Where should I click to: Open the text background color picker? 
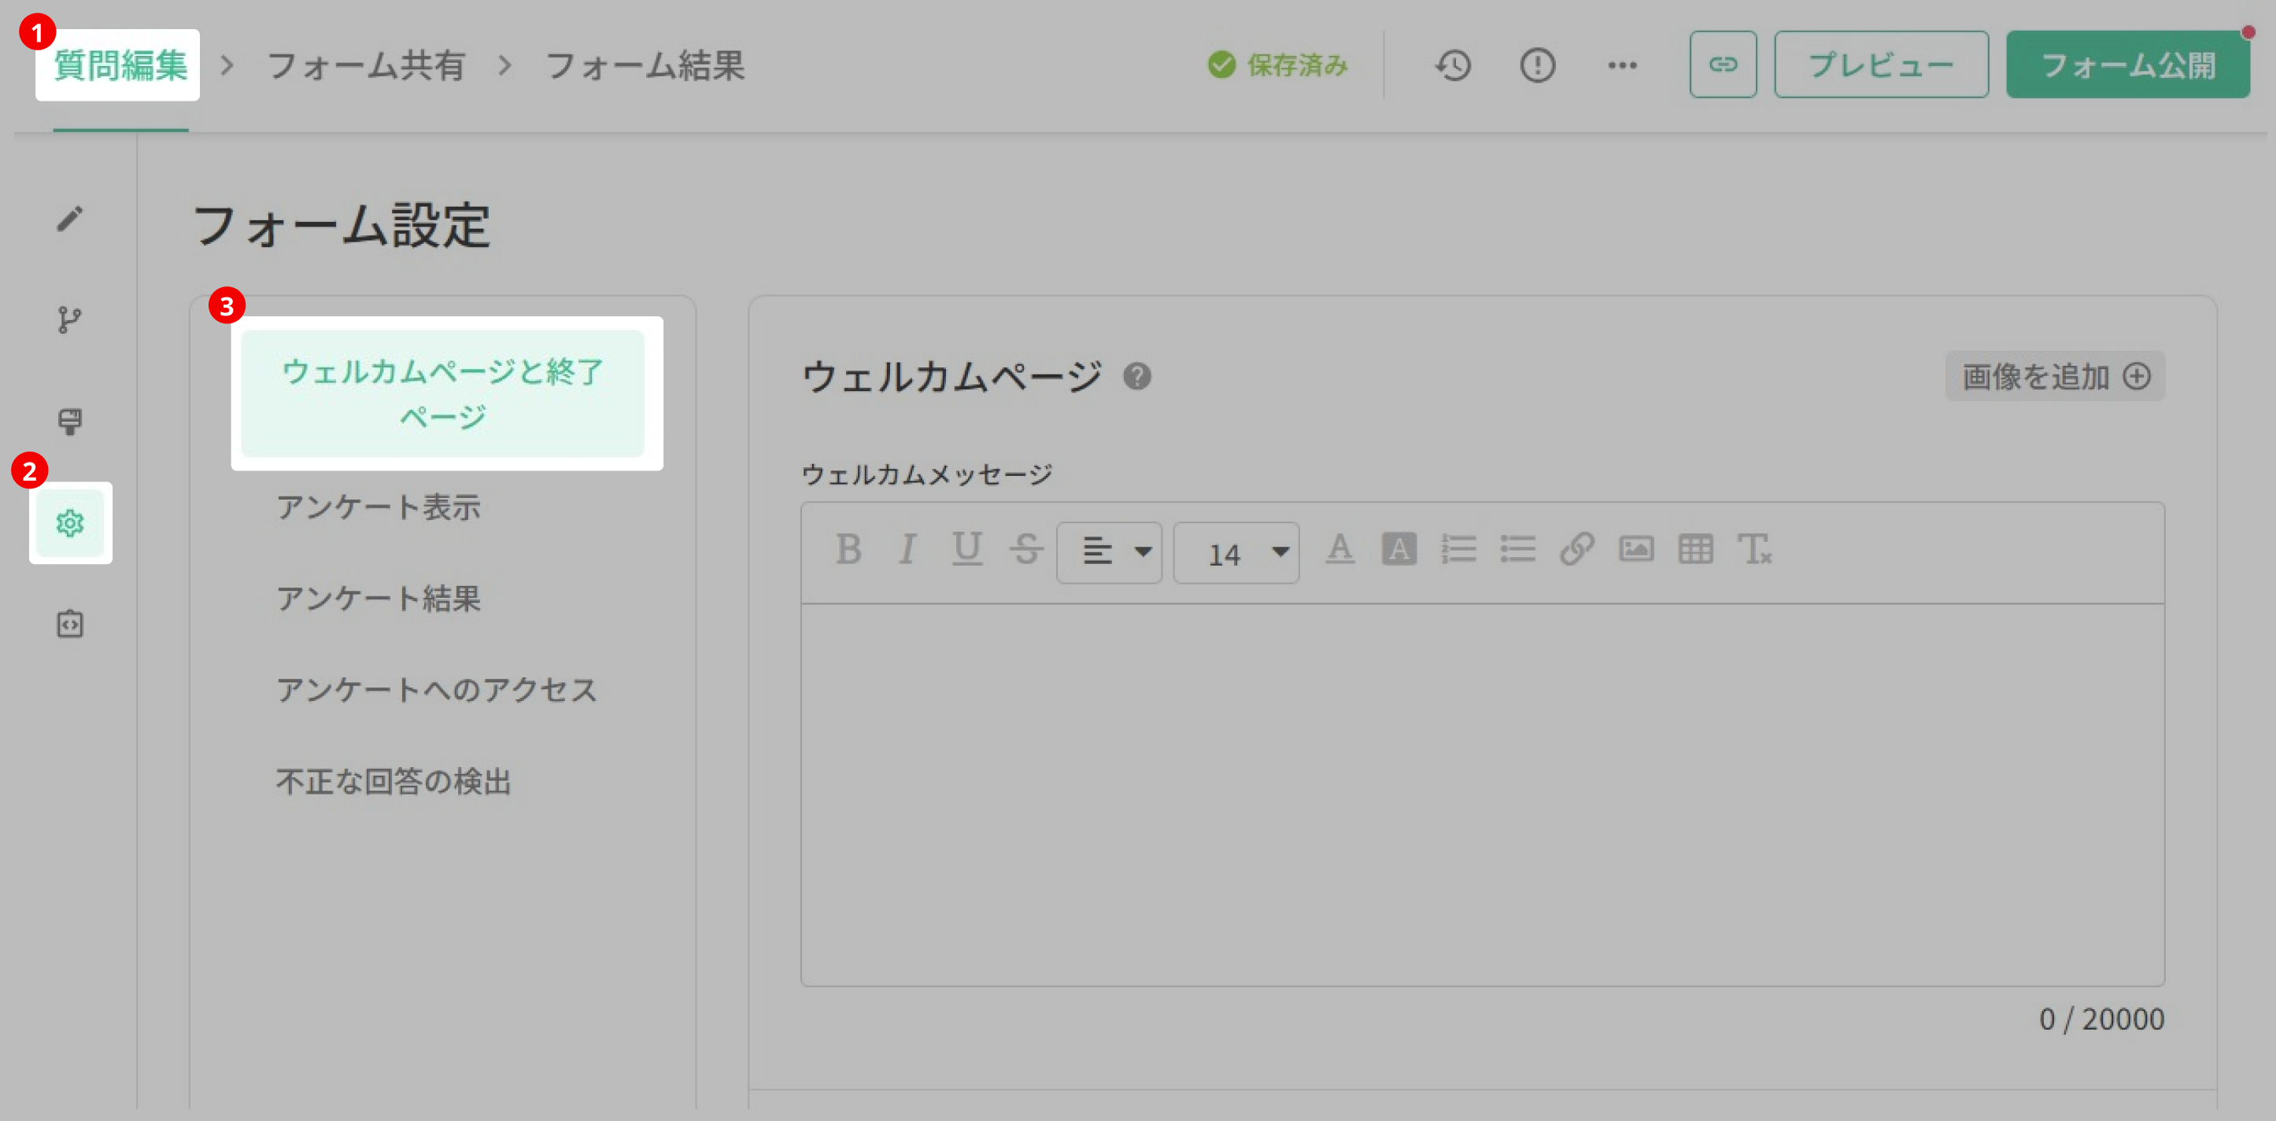click(x=1399, y=549)
